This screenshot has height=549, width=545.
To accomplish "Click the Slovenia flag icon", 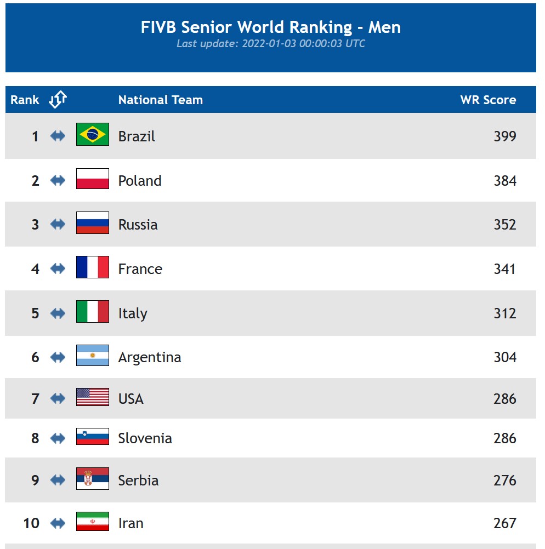I will 92,437.
